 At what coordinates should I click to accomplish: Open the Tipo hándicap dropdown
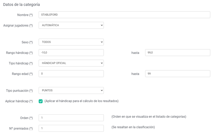click(x=71, y=63)
